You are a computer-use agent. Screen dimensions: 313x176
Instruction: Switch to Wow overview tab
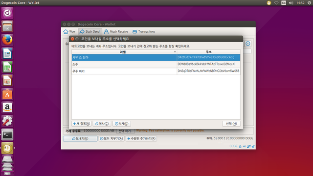pyautogui.click(x=69, y=31)
